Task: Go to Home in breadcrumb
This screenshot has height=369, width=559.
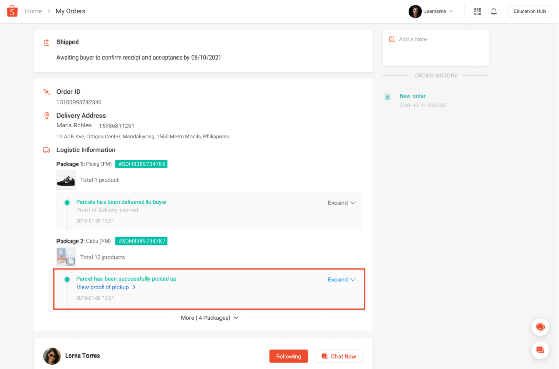Action: coord(33,11)
